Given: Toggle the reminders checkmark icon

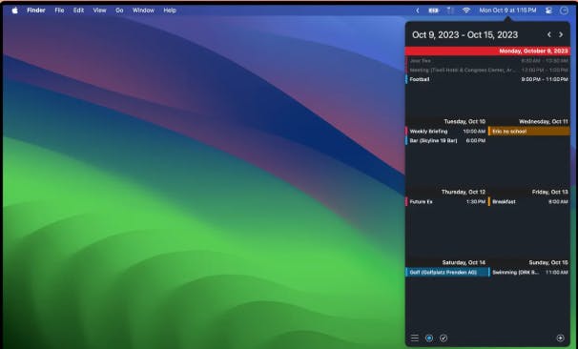Looking at the screenshot, I should pos(444,338).
